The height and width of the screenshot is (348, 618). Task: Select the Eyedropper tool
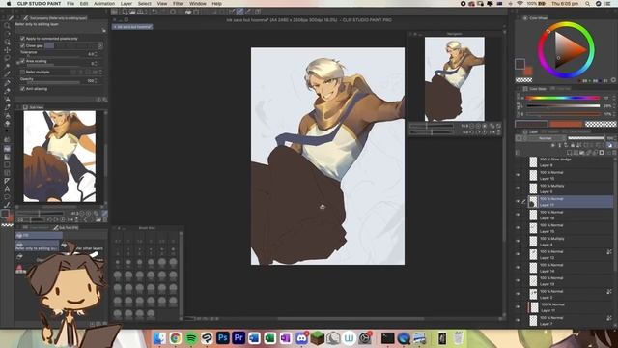[x=7, y=74]
